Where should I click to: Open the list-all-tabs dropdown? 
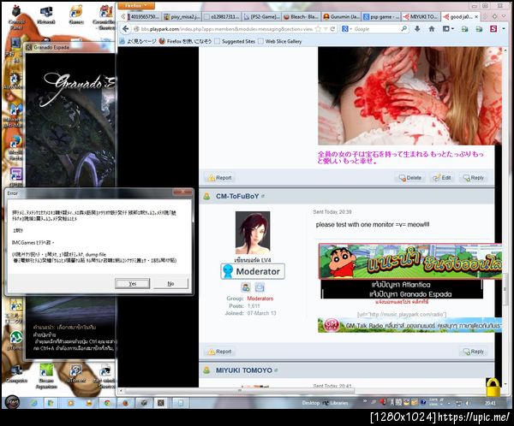504,16
